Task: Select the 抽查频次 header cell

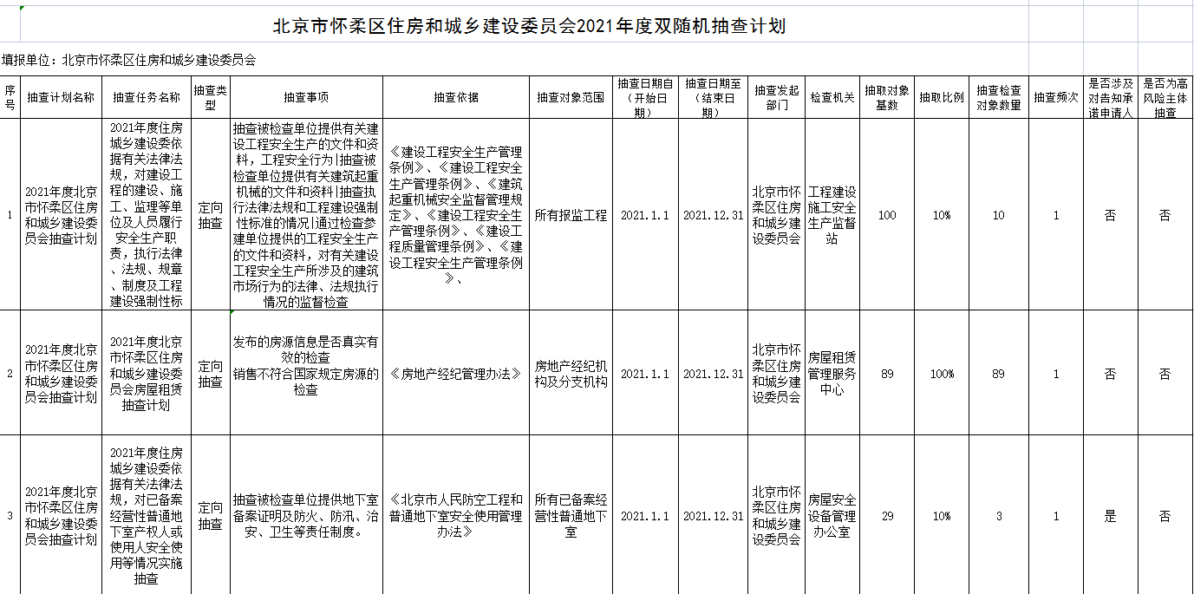Action: click(x=1055, y=97)
